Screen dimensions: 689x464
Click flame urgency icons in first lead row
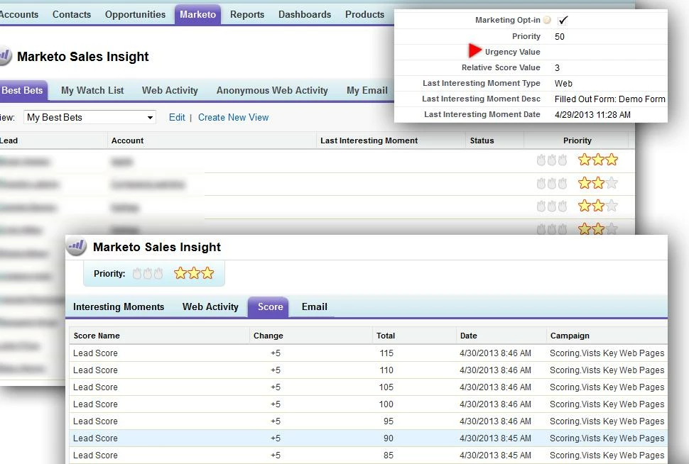click(552, 160)
